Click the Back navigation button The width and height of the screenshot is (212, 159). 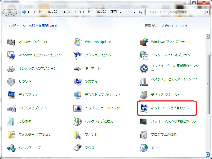click(x=6, y=12)
